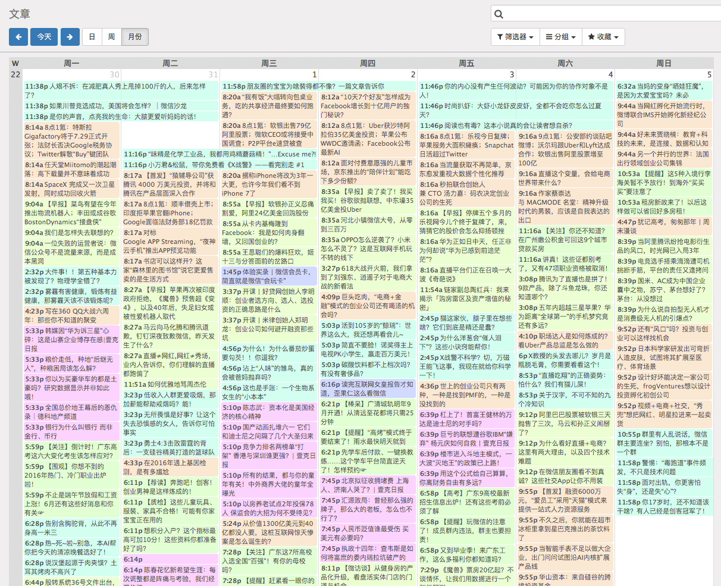Switch to week view (周)
Screen dimensions: 721x586
click(111, 37)
